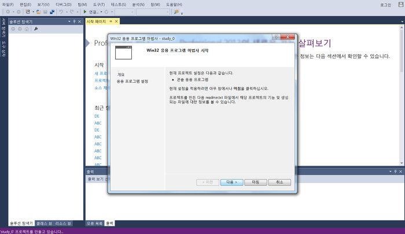Image resolution: width=405 pixels, height=234 pixels.
Task: Open the 편집(E) menu
Action: click(x=25, y=5)
